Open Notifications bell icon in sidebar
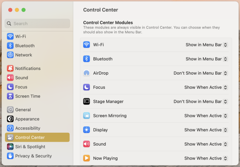The height and width of the screenshot is (167, 240). tap(10, 68)
